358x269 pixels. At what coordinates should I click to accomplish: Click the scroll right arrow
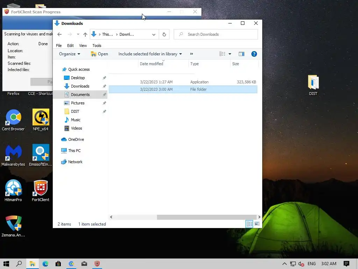[x=259, y=217]
